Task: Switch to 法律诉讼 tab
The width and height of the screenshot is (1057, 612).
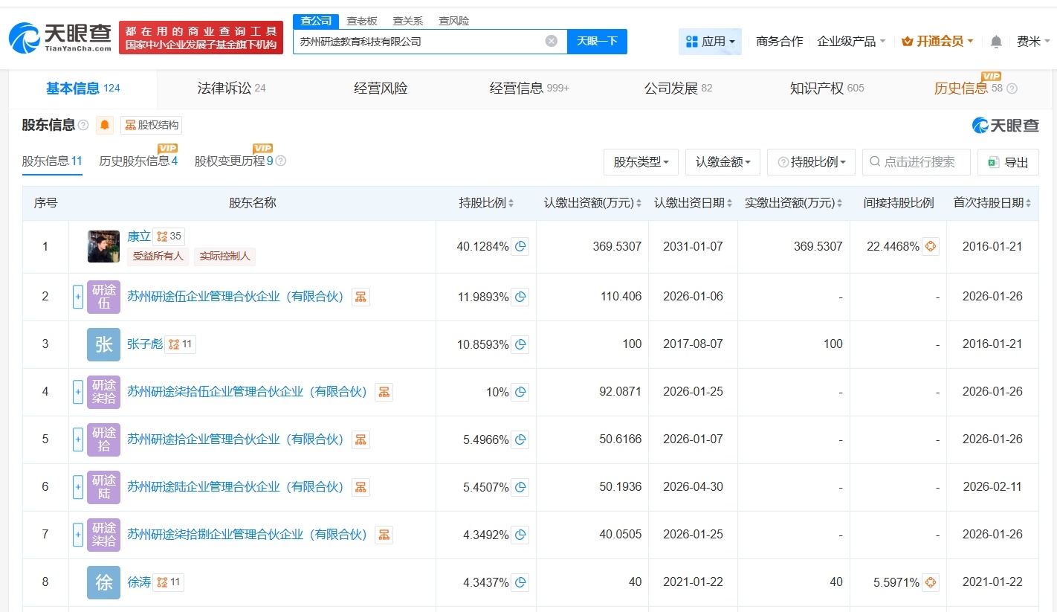Action: (232, 88)
